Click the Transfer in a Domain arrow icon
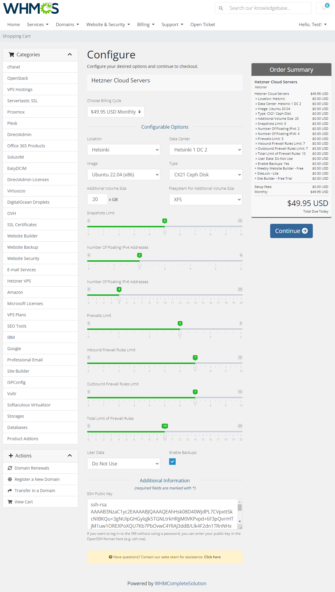This screenshot has width=335, height=592. coord(10,491)
